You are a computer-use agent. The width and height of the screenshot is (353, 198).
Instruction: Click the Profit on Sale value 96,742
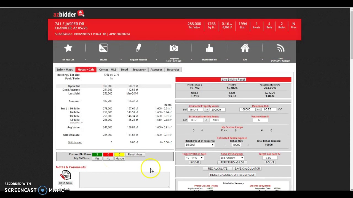click(x=194, y=88)
